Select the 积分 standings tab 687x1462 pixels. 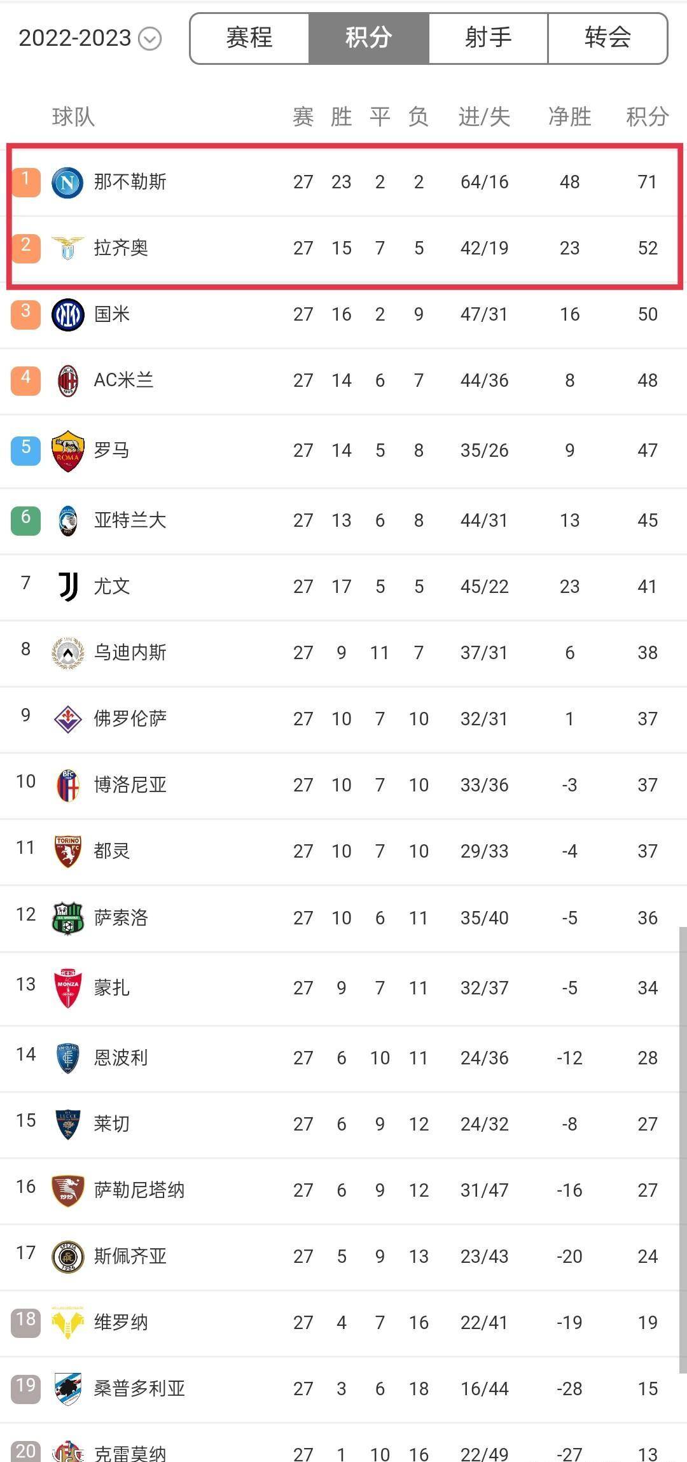(x=369, y=38)
